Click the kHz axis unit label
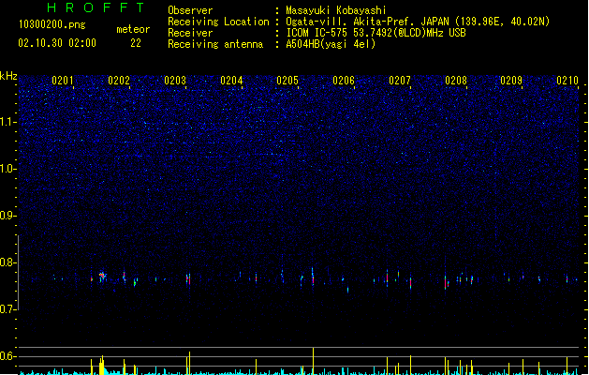The width and height of the screenshot is (589, 375). point(8,76)
